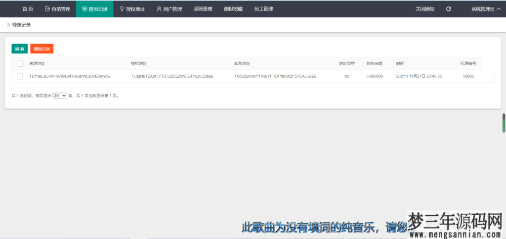The image size is (506, 239).
Task: Click the 地址类型 column header
Action: [347, 64]
